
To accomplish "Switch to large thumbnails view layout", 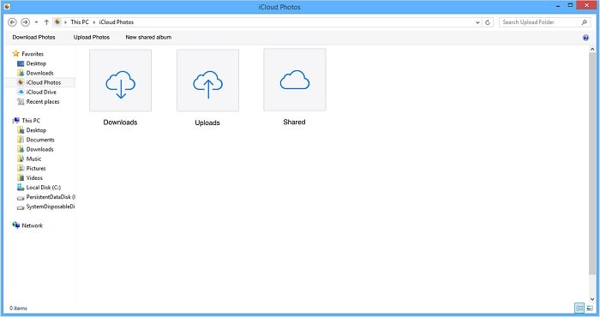I will [x=590, y=308].
